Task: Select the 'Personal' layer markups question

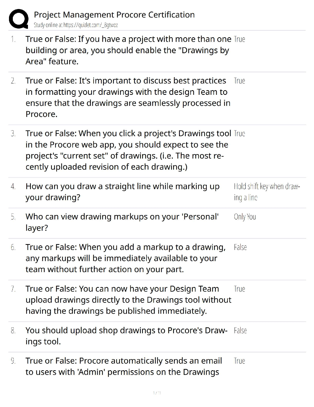Action: pos(122,222)
